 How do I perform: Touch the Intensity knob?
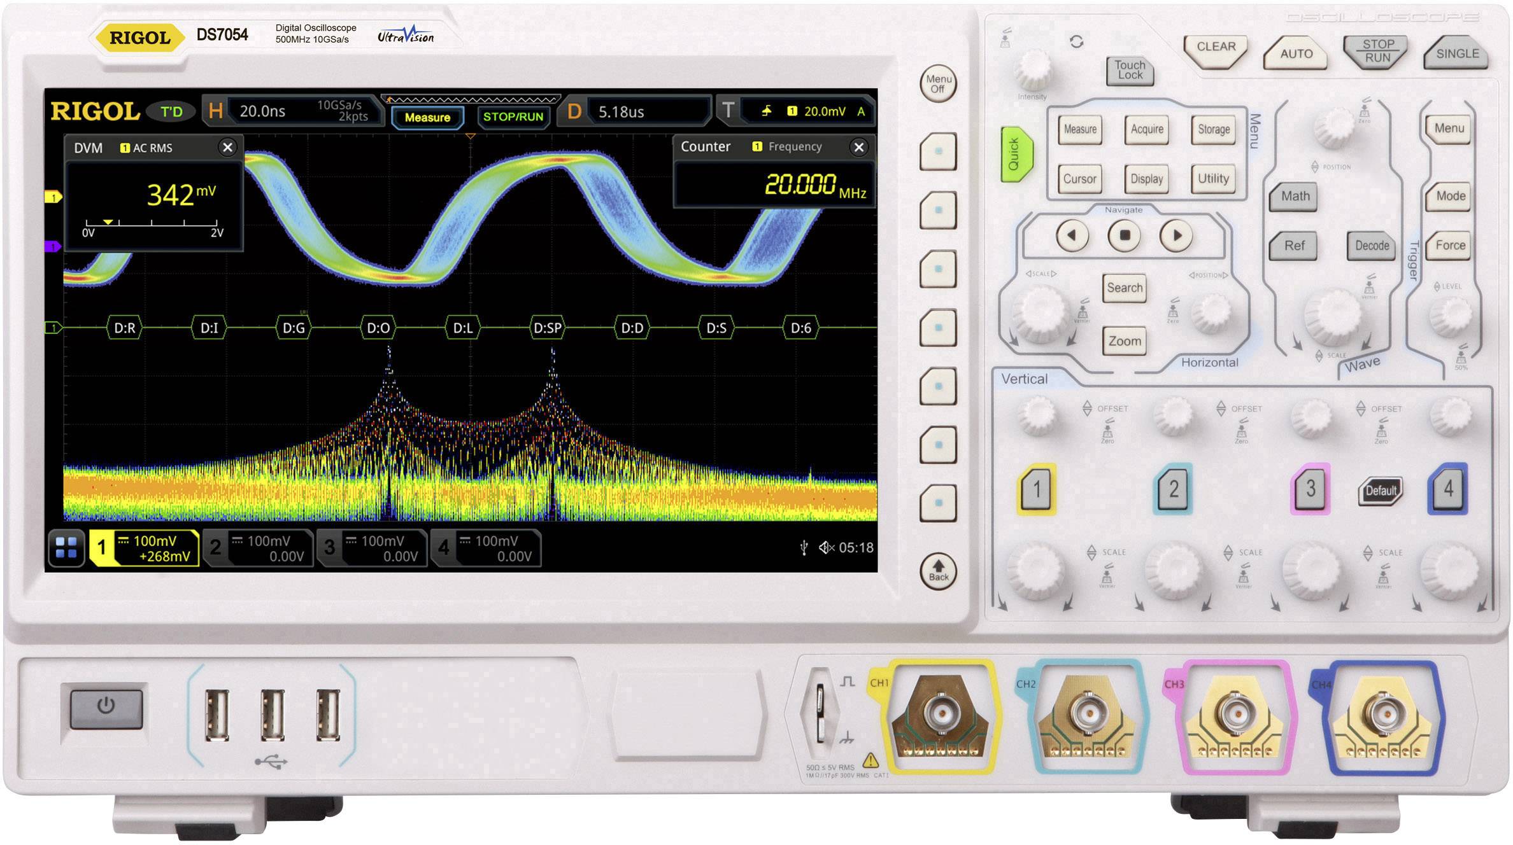click(x=1033, y=69)
